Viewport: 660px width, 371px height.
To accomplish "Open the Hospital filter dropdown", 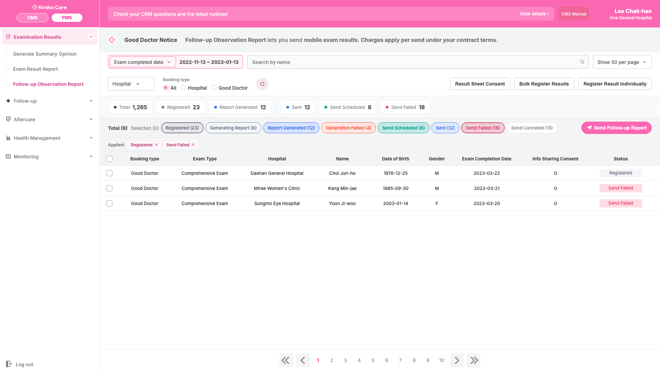I will point(131,84).
